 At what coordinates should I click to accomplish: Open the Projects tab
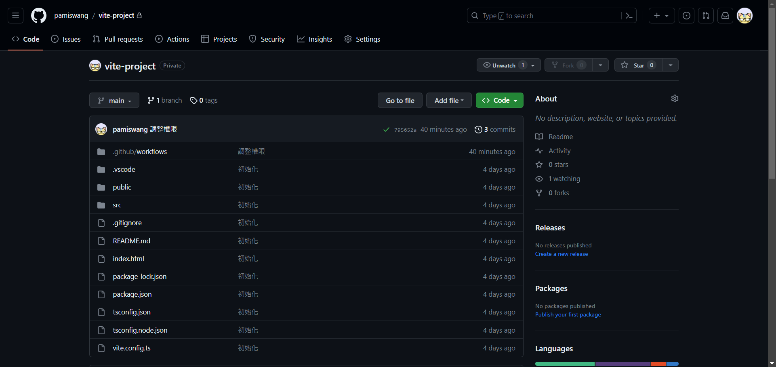219,39
